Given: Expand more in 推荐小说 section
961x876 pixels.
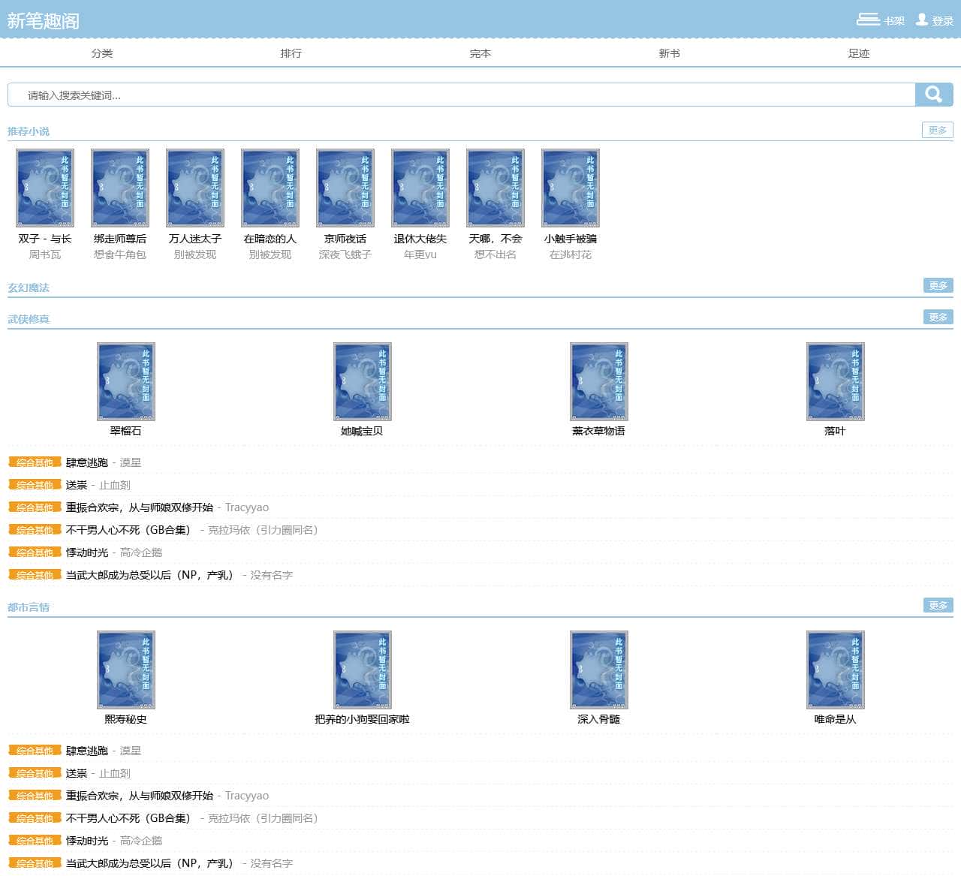Looking at the screenshot, I should pyautogui.click(x=937, y=130).
